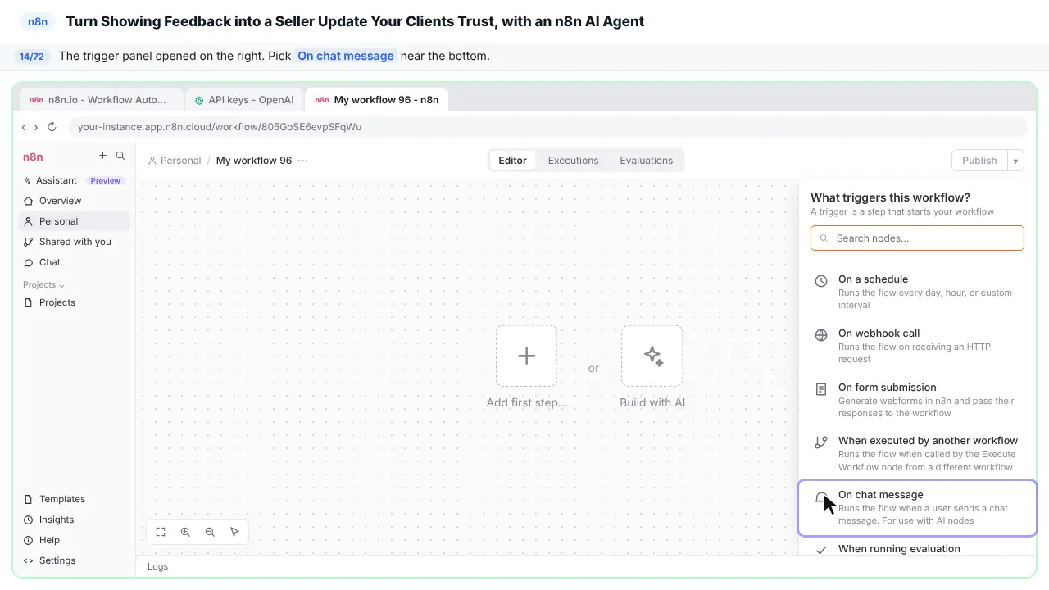Open Chat in the sidebar

coord(74,262)
